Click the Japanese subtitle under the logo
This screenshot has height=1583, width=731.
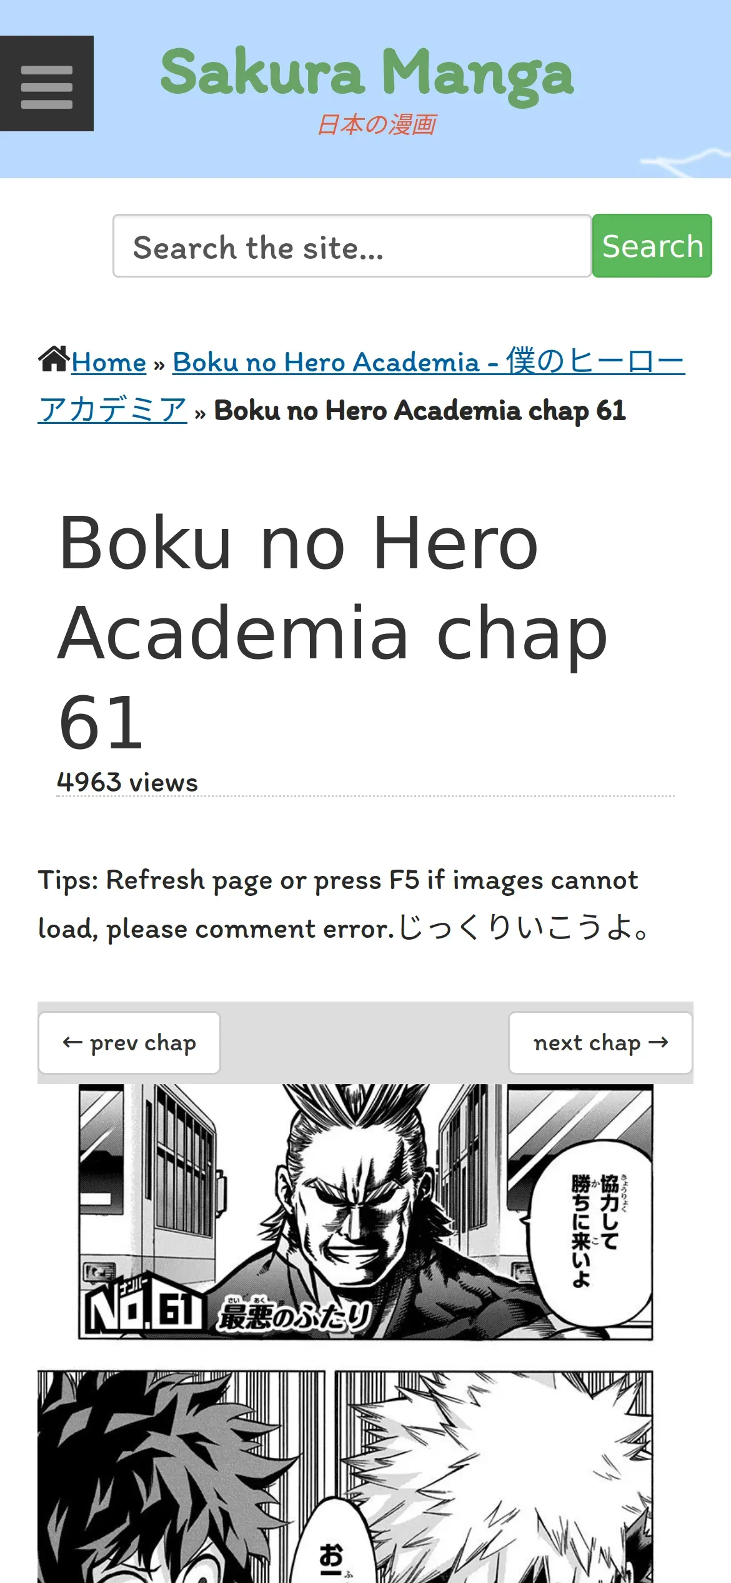coord(377,124)
